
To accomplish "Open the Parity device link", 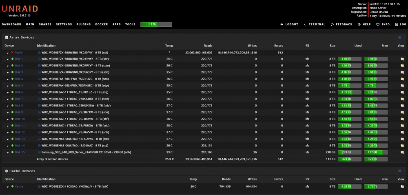I will pyautogui.click(x=19, y=53).
